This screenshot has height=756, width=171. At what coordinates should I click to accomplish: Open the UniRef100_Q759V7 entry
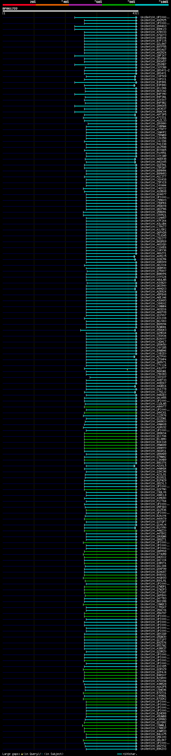153,271
